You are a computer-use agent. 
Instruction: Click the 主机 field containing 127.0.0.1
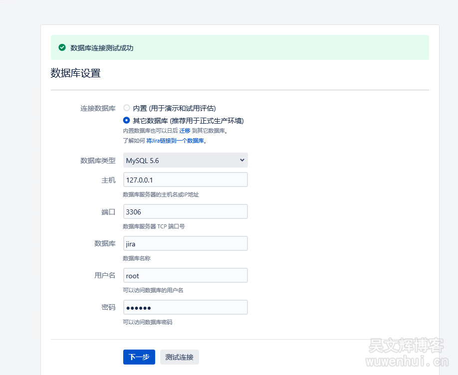click(185, 180)
